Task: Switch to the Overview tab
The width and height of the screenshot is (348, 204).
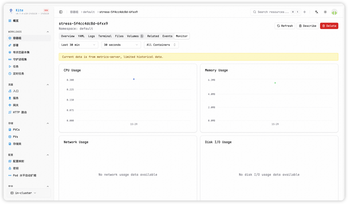Action: [x=68, y=36]
